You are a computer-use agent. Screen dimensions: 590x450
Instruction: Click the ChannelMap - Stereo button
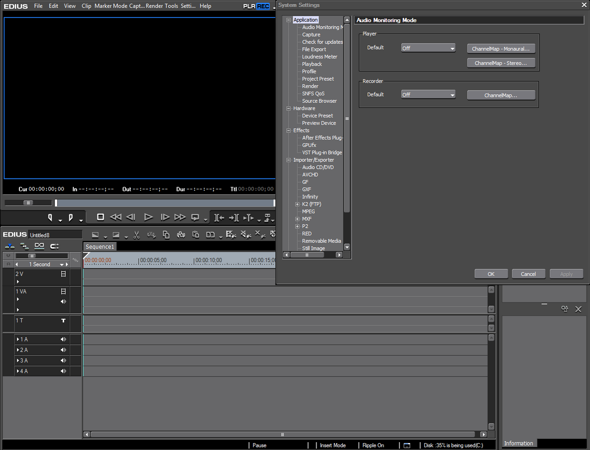[x=501, y=63]
